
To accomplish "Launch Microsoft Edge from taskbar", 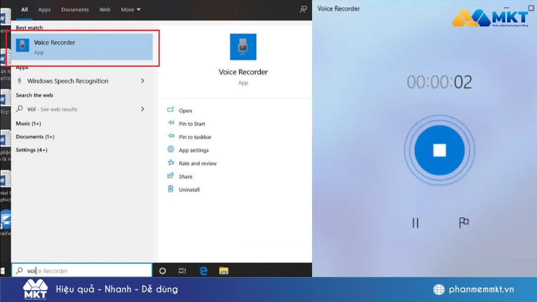I will 203,271.
